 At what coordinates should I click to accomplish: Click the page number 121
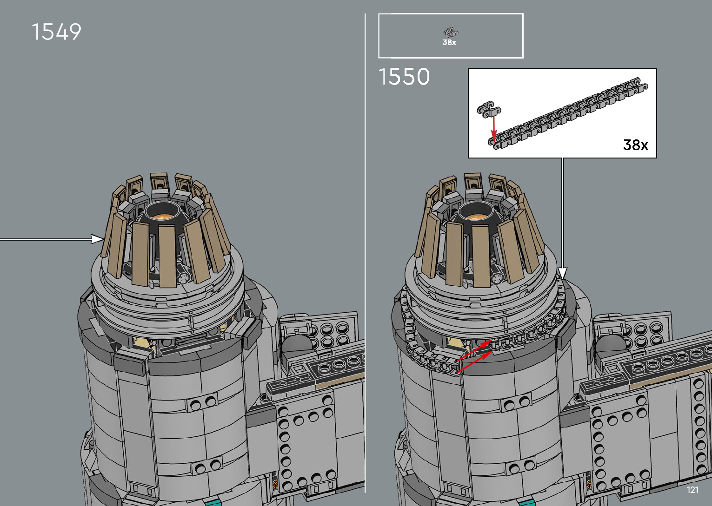point(692,490)
